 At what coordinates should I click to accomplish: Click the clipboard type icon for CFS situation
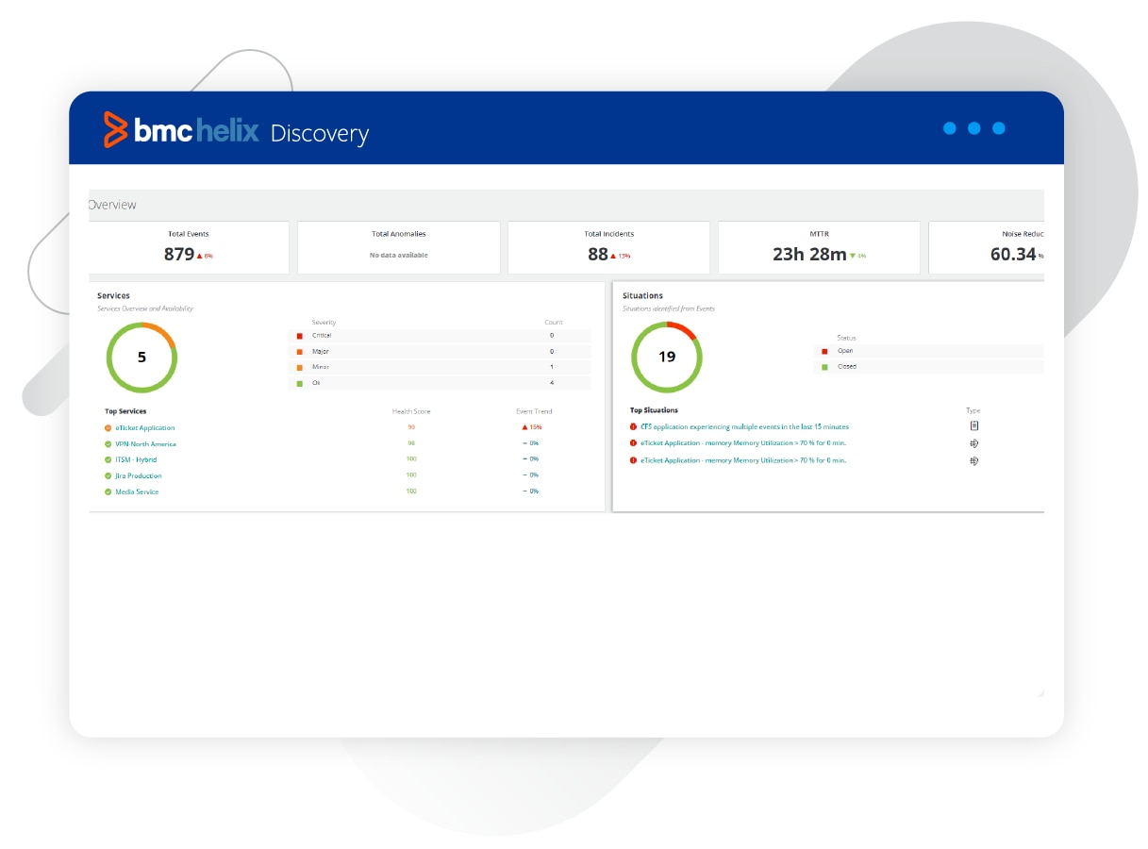click(x=974, y=426)
